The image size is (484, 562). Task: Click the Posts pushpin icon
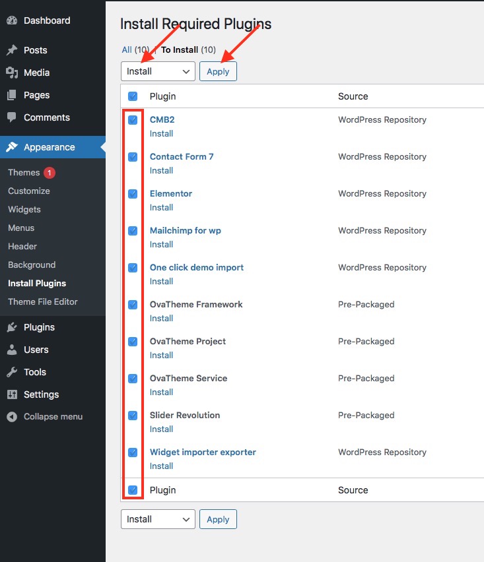pos(12,50)
